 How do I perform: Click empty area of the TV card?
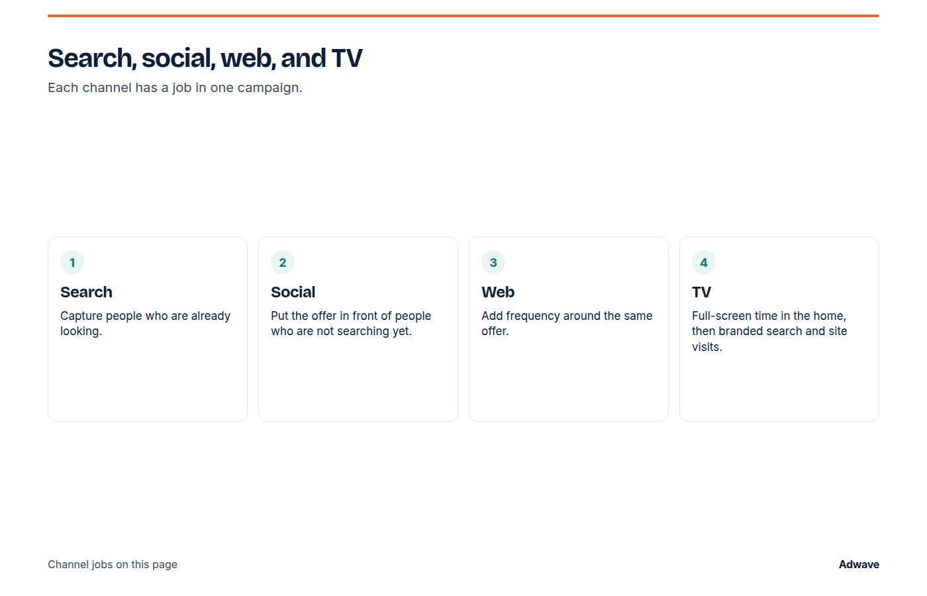click(779, 391)
